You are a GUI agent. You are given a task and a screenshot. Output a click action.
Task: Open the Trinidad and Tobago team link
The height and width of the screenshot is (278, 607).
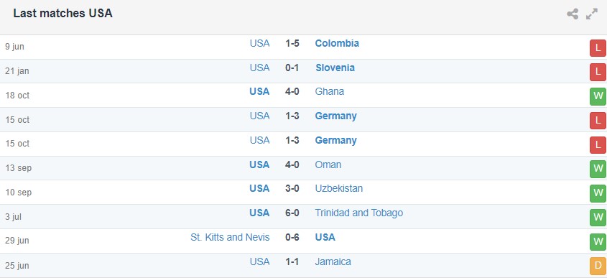pos(359,213)
